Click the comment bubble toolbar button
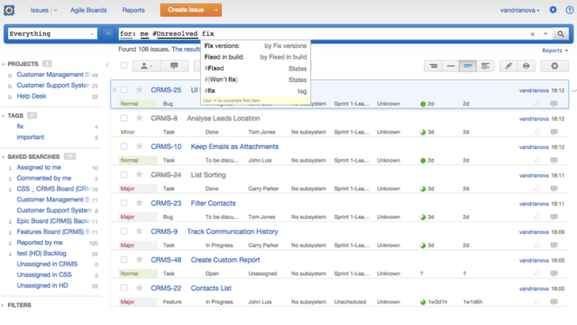Viewport: 577px width, 325px height. click(174, 66)
